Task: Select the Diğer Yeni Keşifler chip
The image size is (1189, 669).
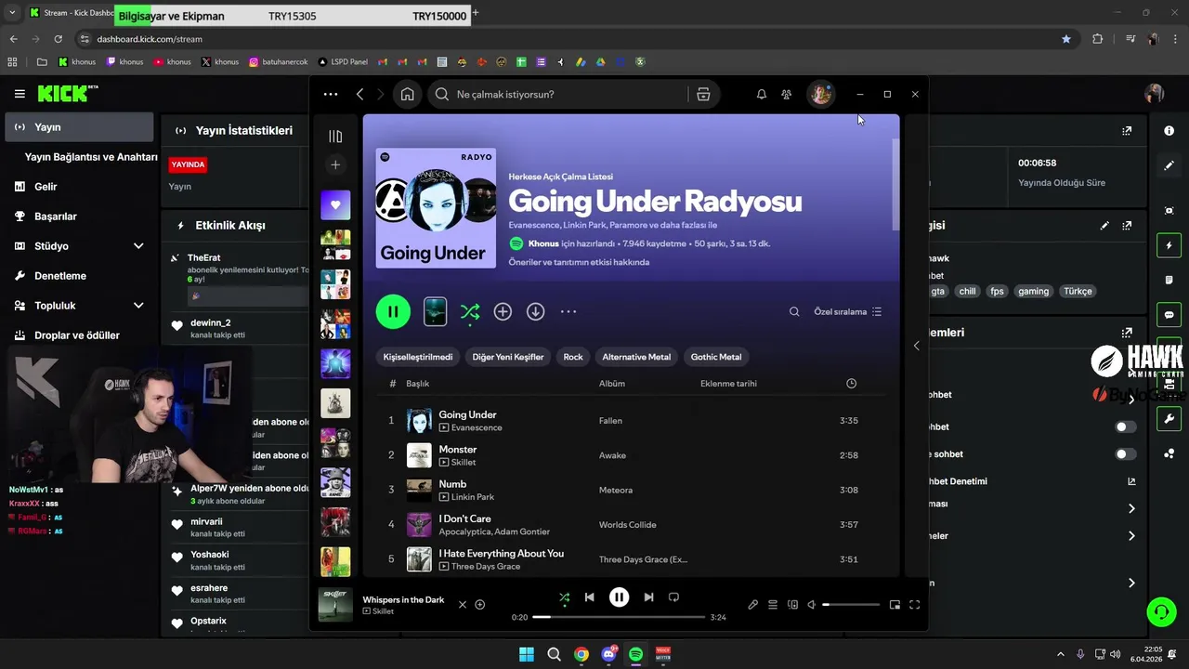Action: [x=508, y=357]
